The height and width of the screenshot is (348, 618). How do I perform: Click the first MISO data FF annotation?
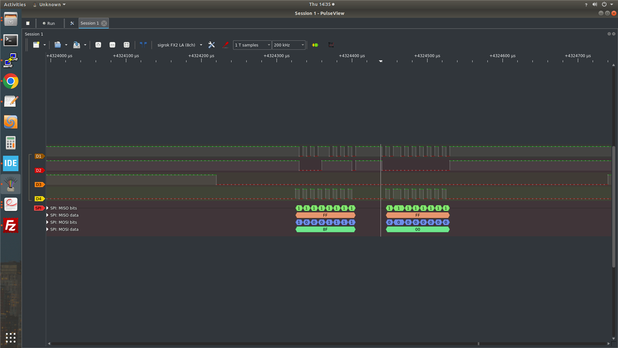325,215
